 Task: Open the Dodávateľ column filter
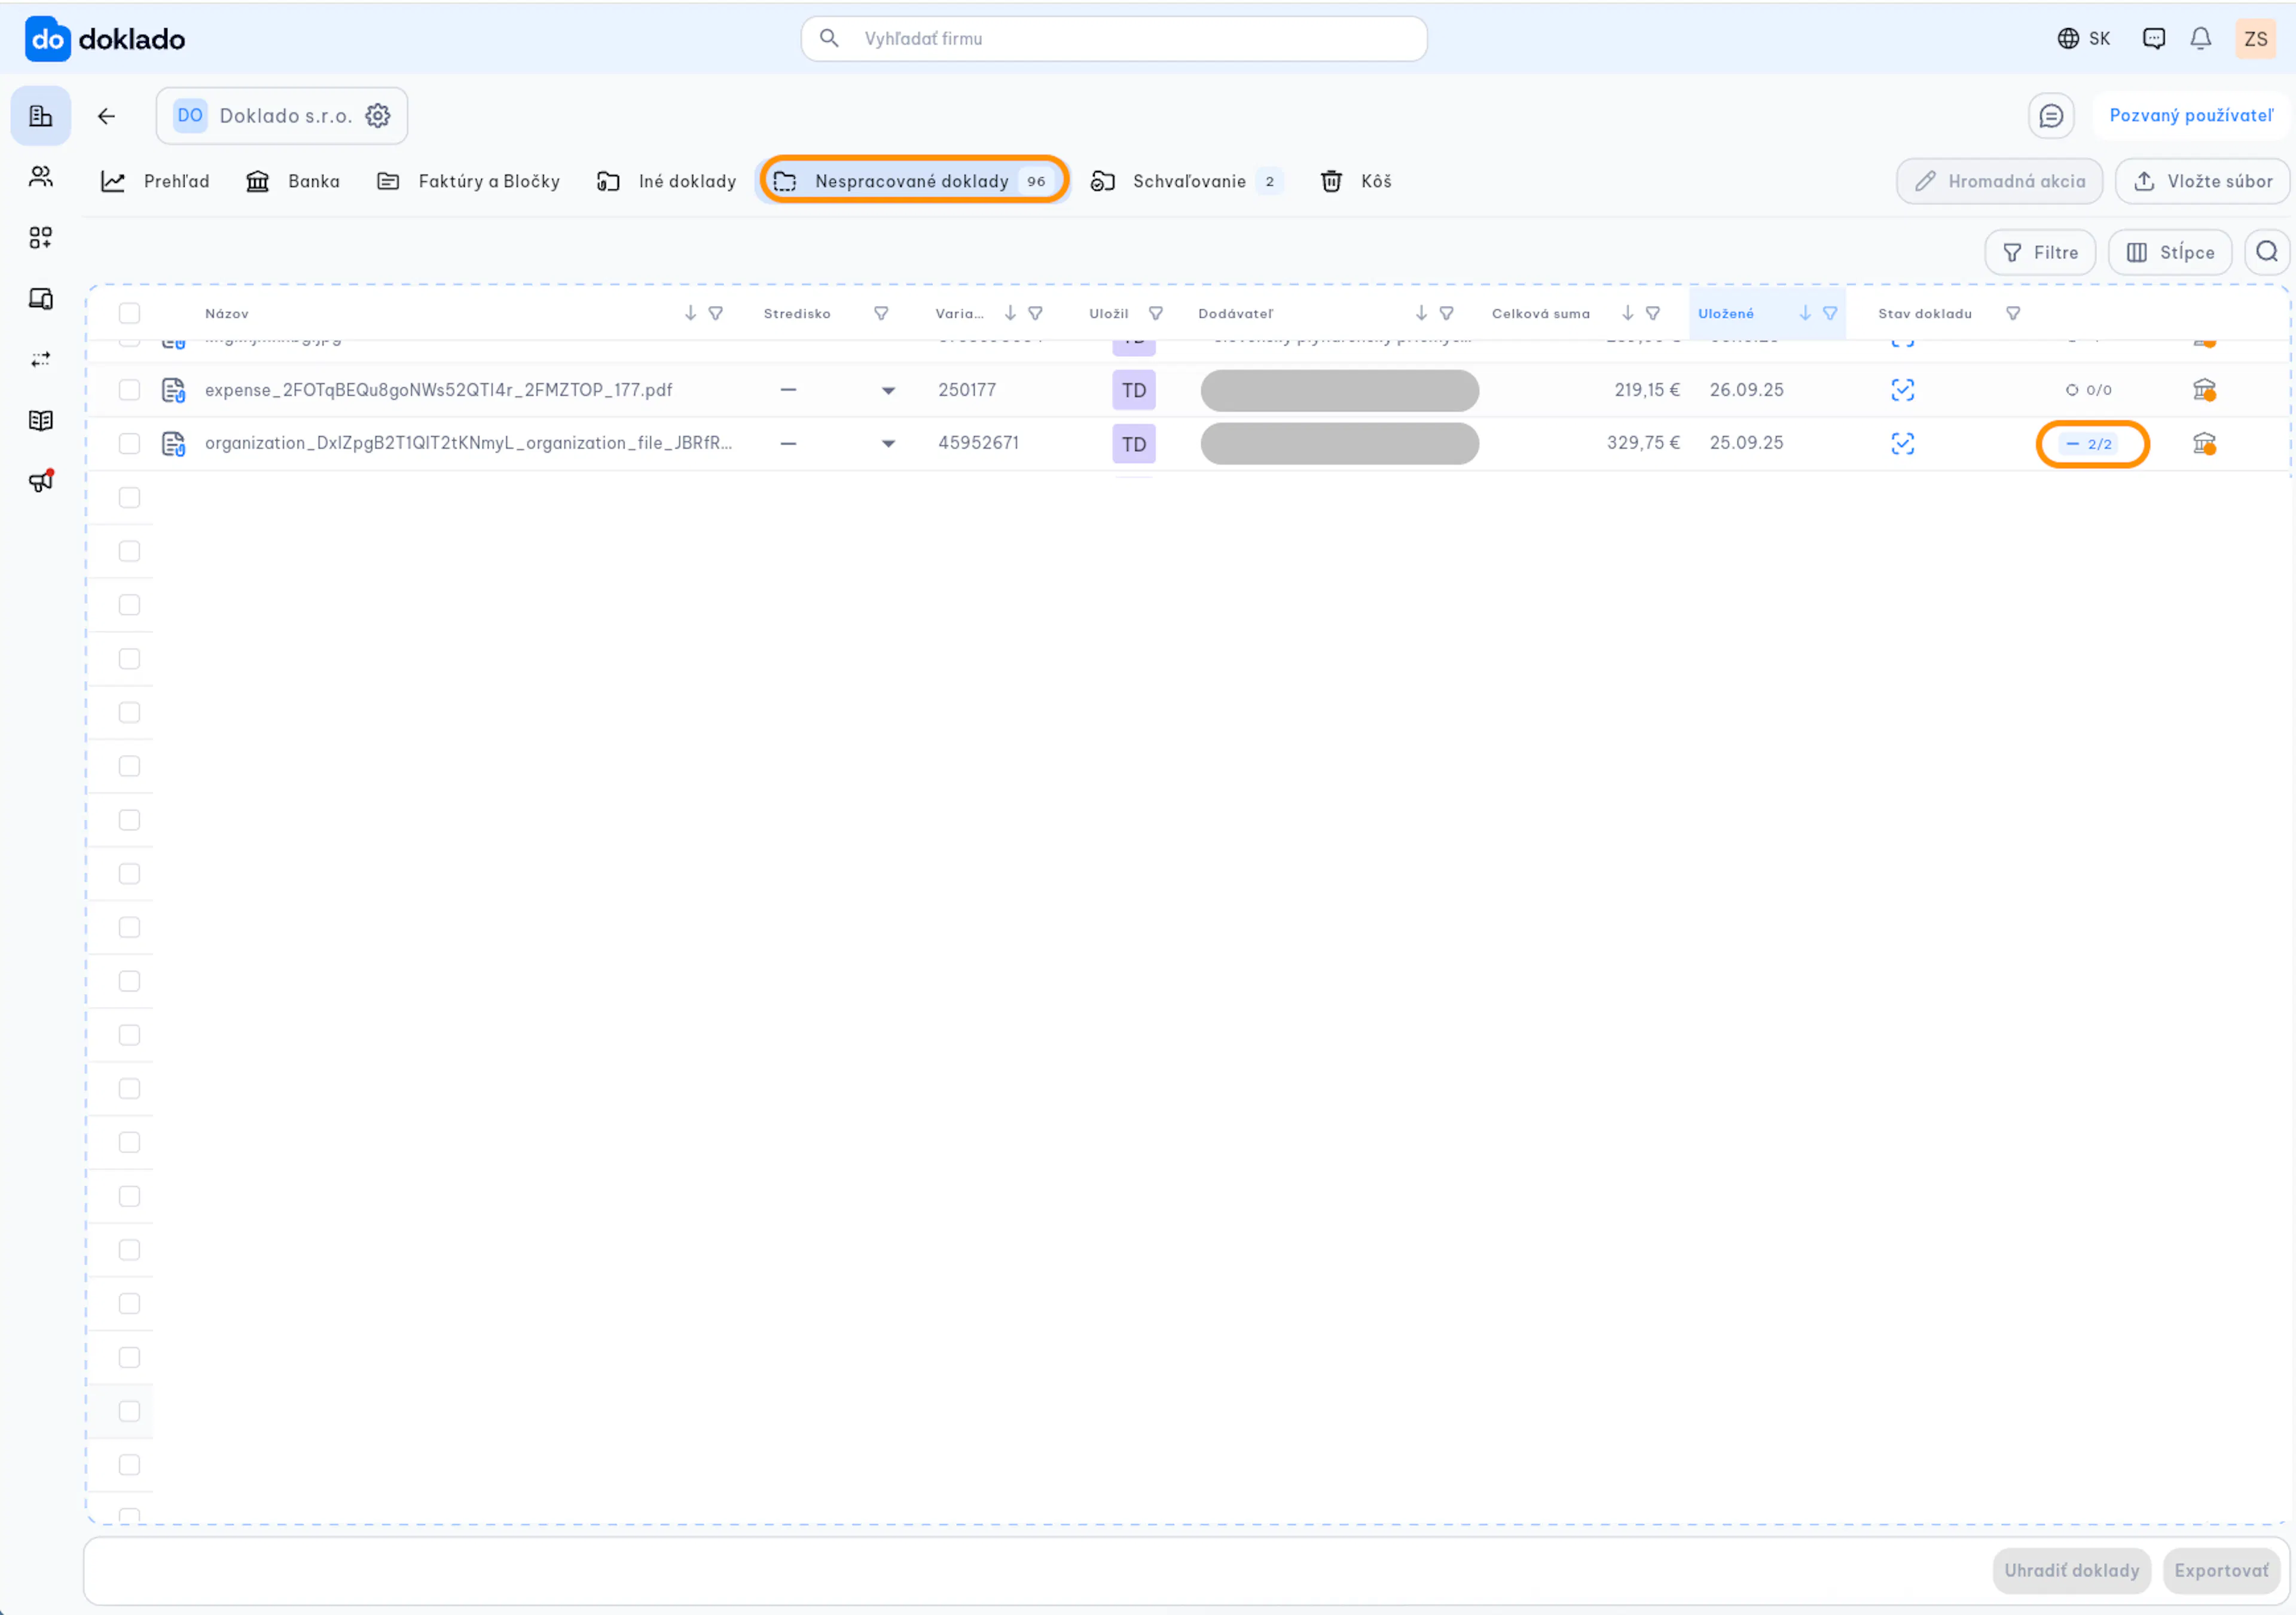click(x=1446, y=314)
